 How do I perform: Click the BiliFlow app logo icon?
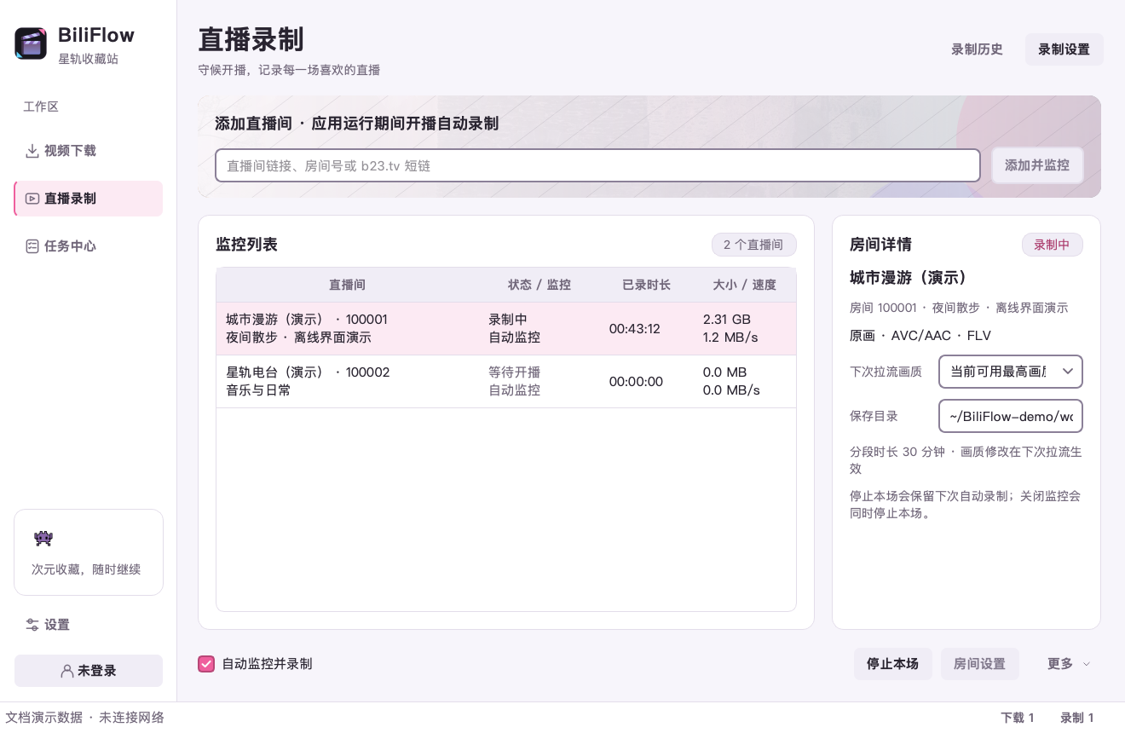coord(31,43)
